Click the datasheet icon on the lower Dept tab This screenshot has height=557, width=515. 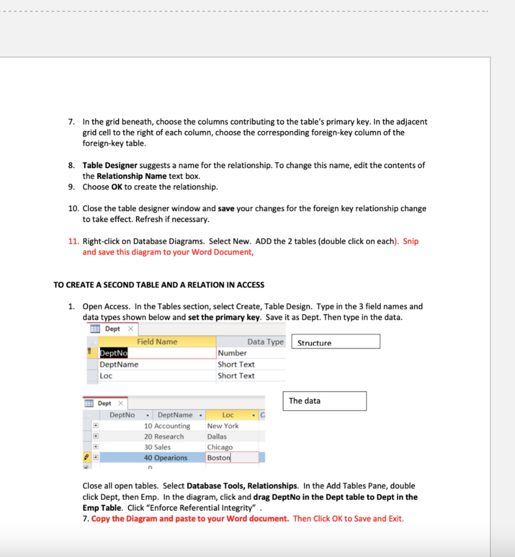pyautogui.click(x=89, y=403)
